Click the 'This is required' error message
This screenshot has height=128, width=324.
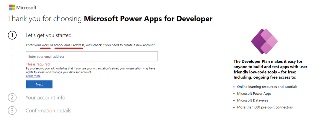(x=38, y=64)
